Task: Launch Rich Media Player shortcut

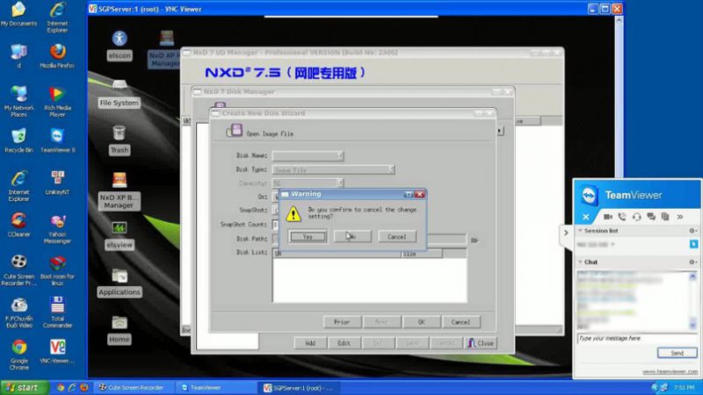Action: coord(57,102)
